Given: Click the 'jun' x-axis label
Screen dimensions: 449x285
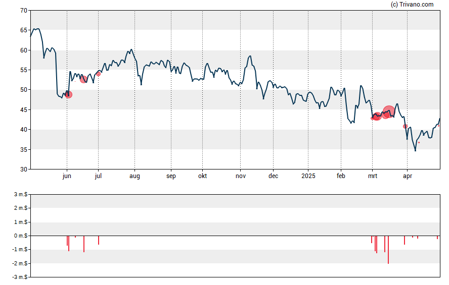Looking at the screenshot, I should [x=67, y=176].
